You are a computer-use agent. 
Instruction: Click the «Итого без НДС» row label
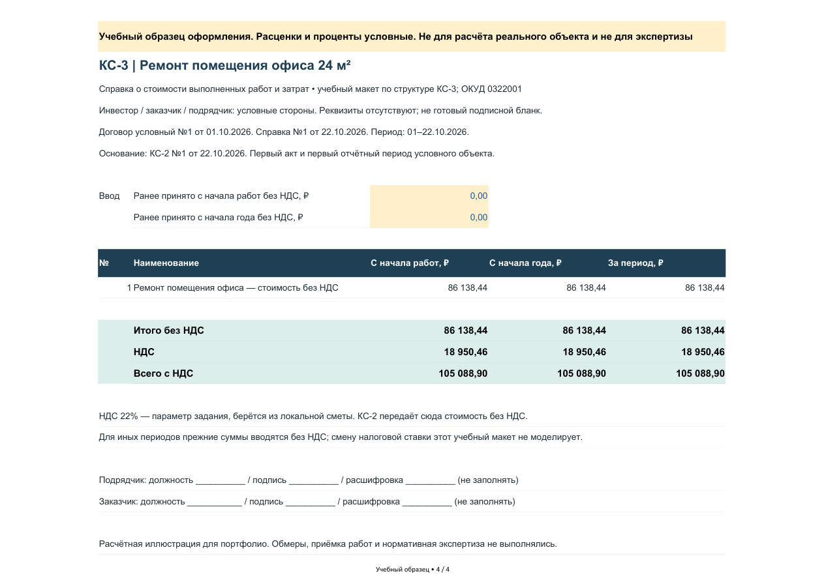tap(169, 330)
